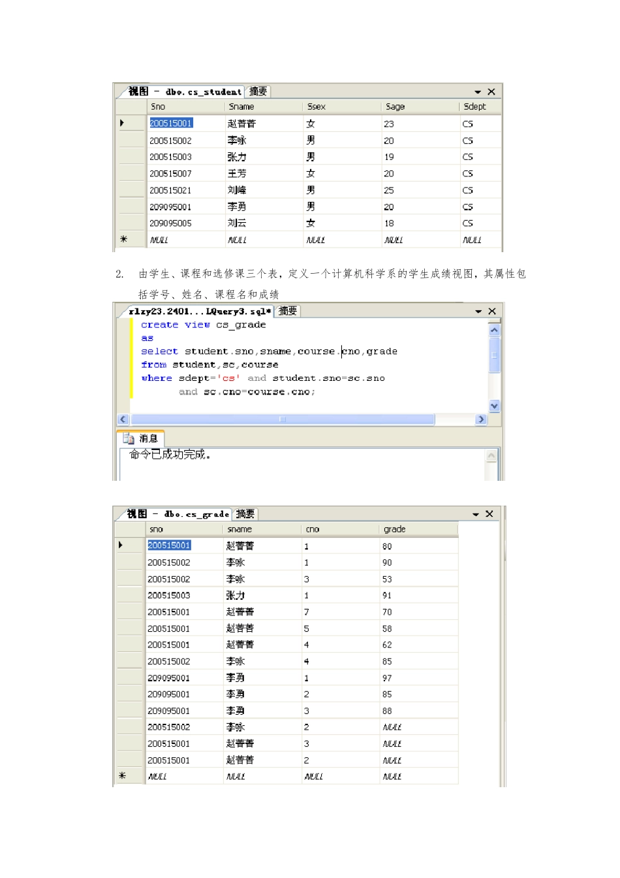Click Sdept column header in cs_student
The height and width of the screenshot is (878, 620).
coord(480,106)
